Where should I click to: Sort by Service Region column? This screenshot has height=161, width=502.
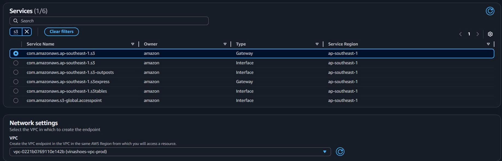click(x=488, y=44)
